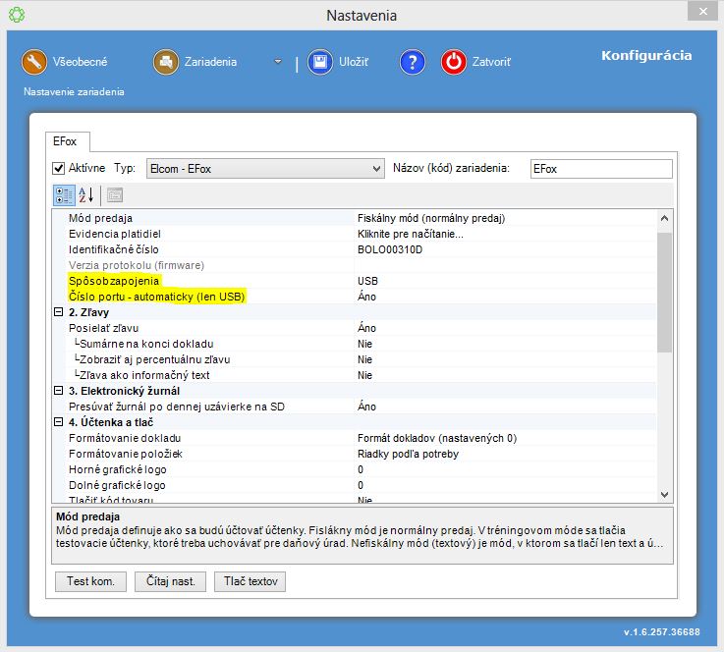Viewport: 724px width, 652px height.
Task: Click the property grid scroll down arrow
Action: point(664,495)
